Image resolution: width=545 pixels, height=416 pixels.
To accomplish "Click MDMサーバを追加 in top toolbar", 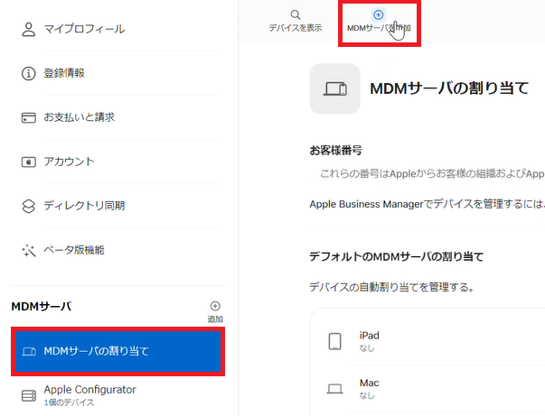I will pos(379,21).
